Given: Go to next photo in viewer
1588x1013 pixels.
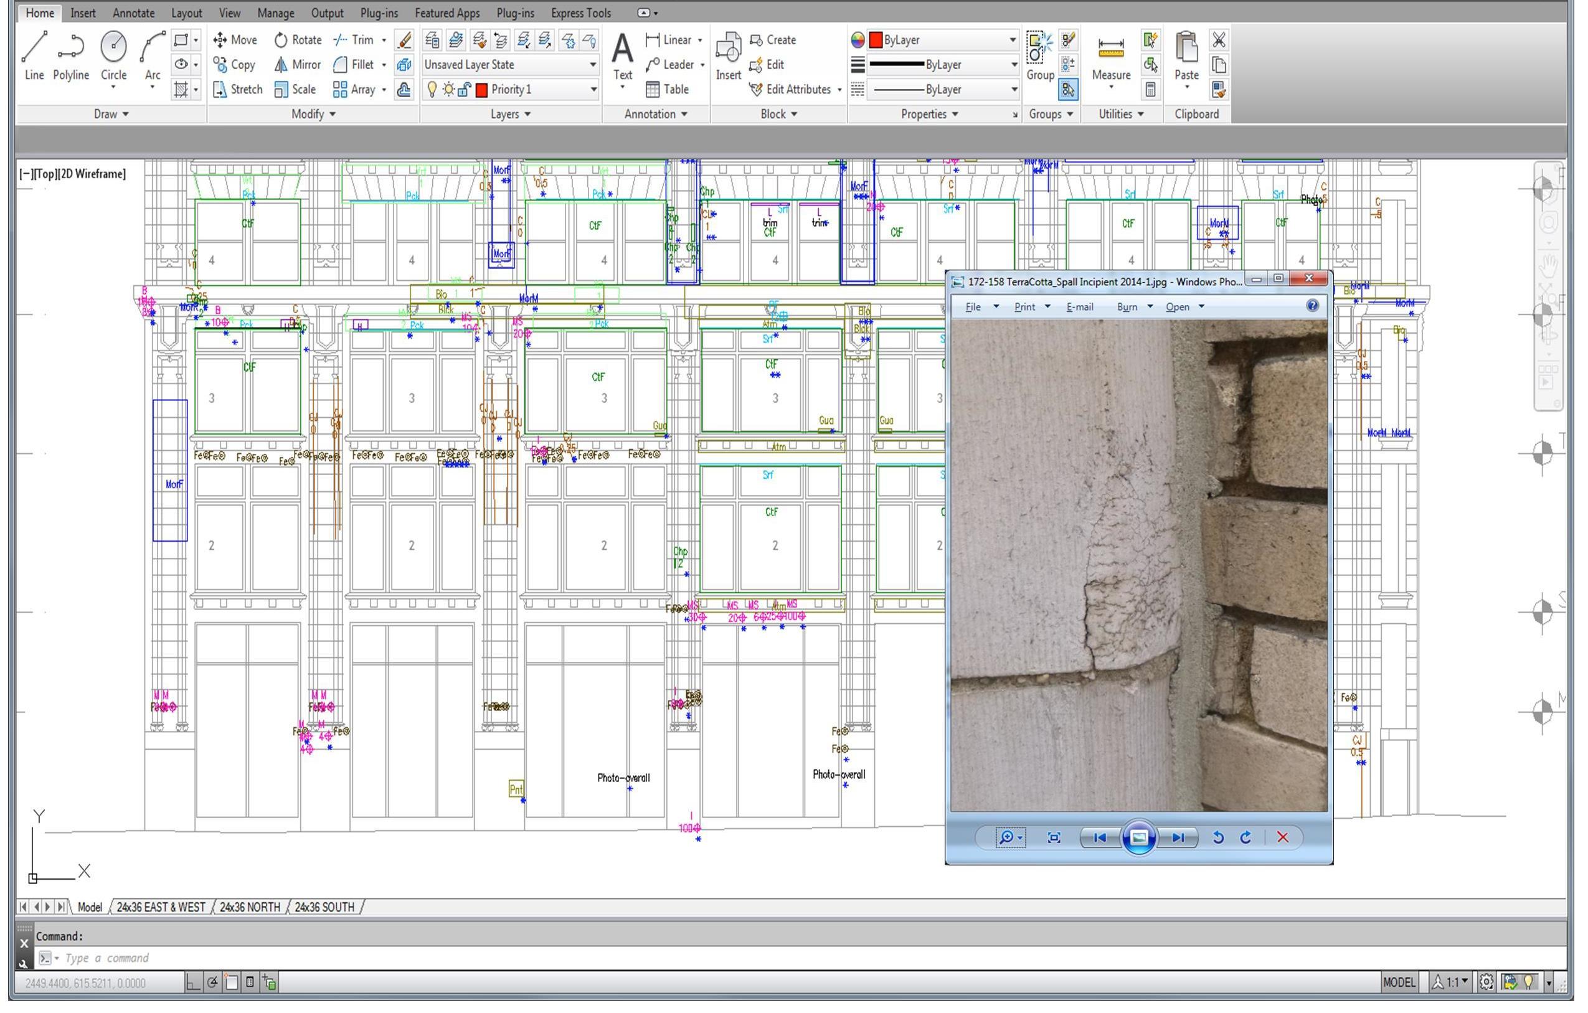Looking at the screenshot, I should 1178,837.
